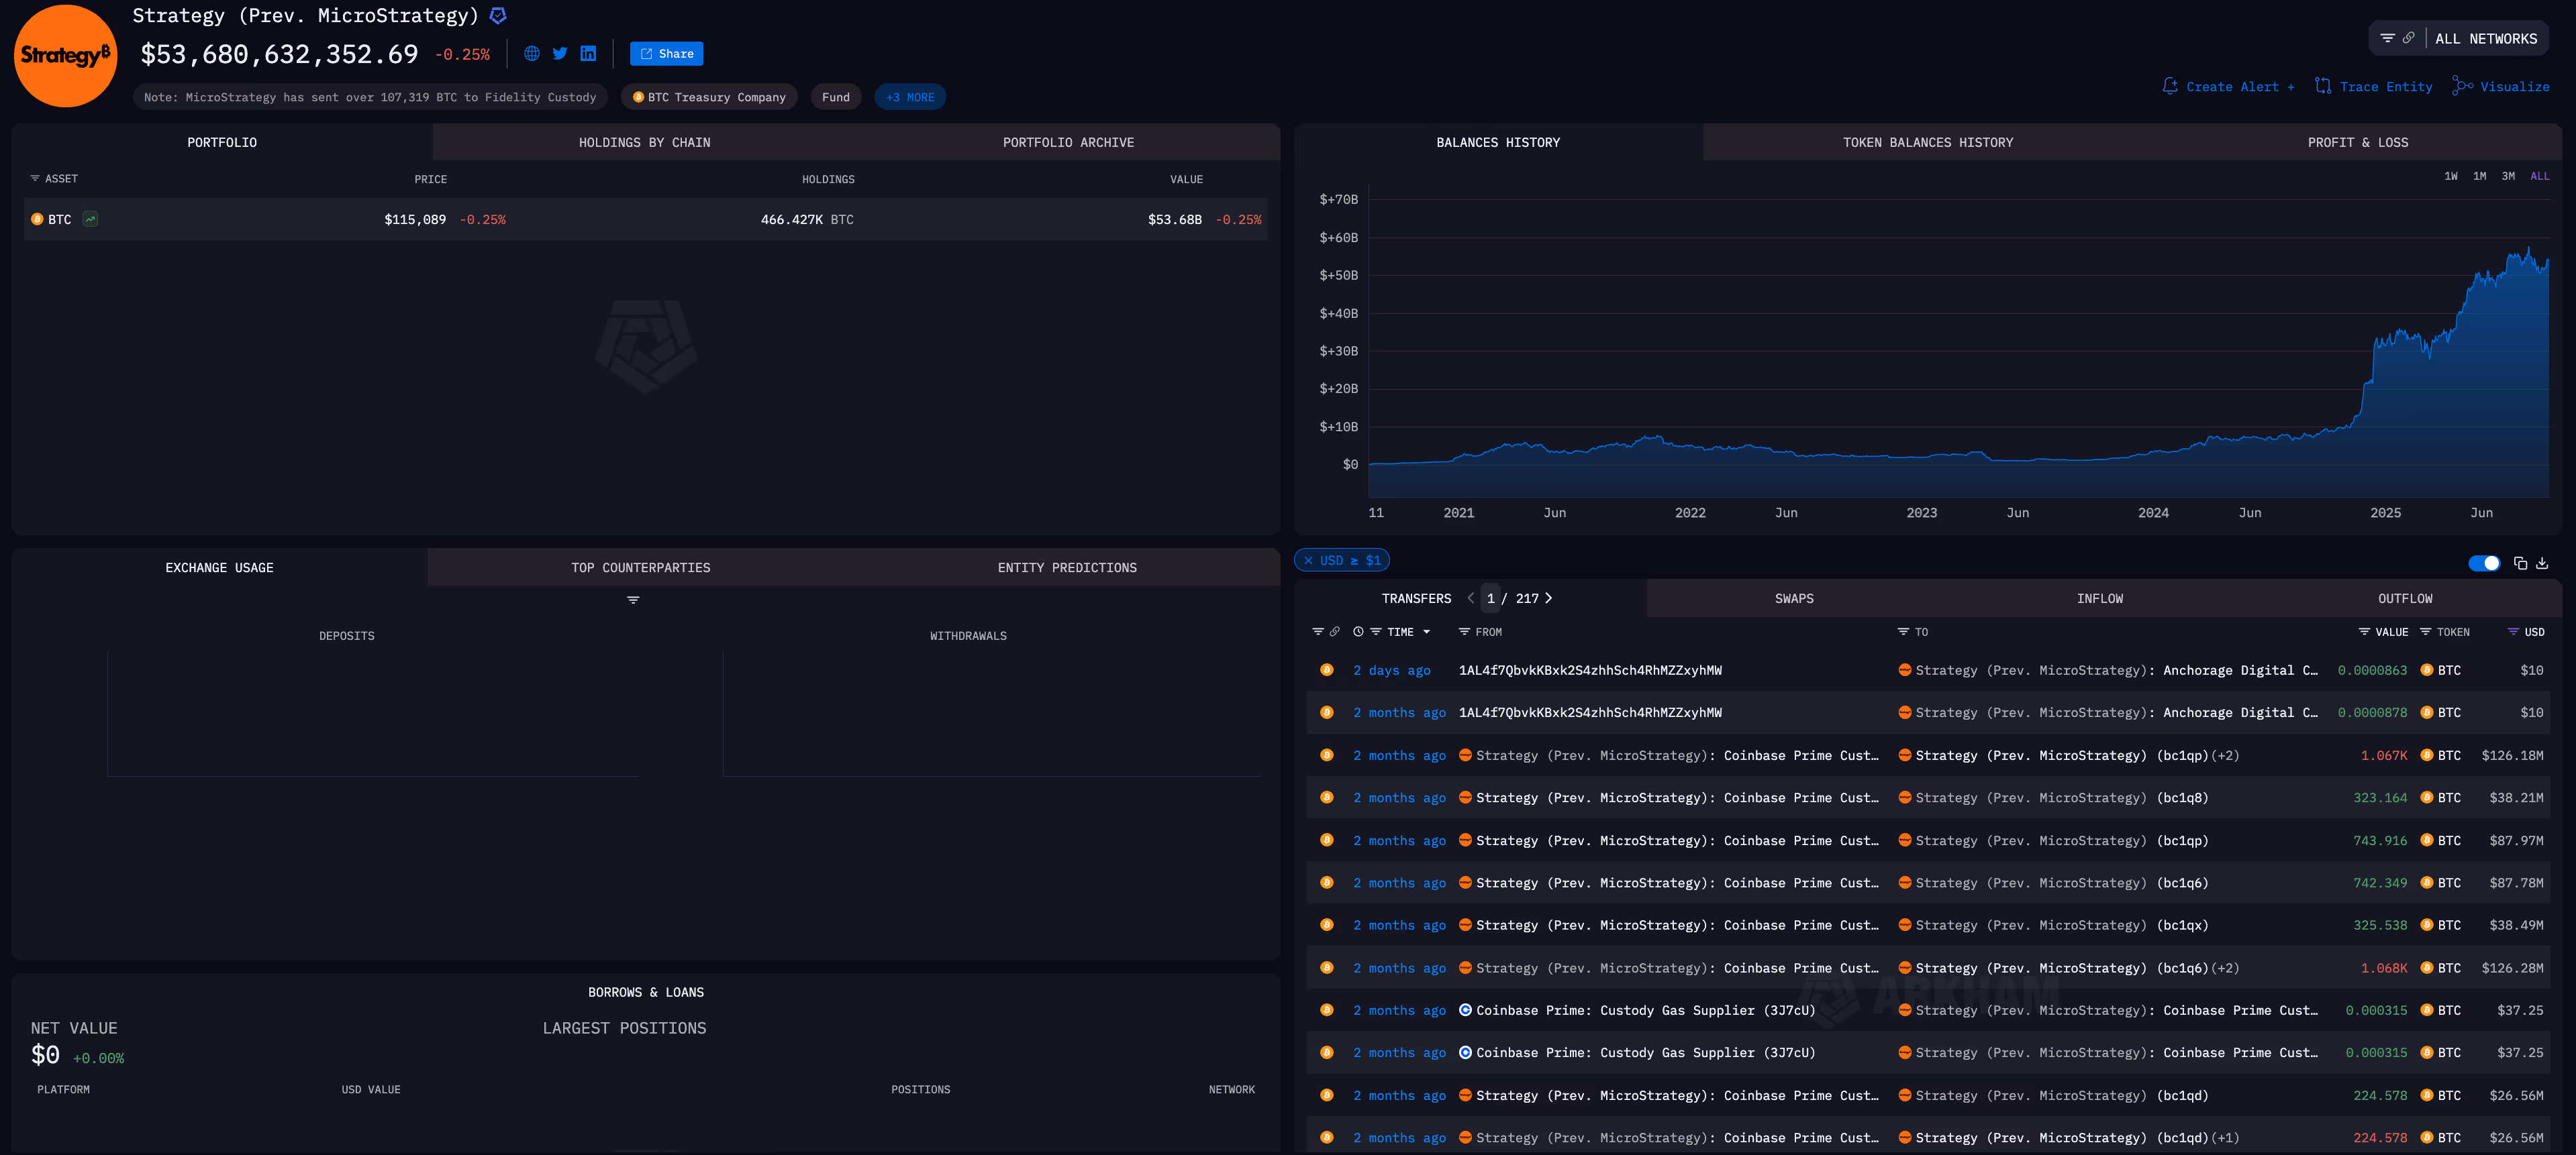Click the clock icon in the transfers header
2576x1155 pixels.
click(1359, 631)
